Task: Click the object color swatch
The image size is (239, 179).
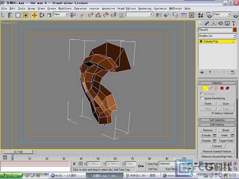Action: click(x=235, y=30)
